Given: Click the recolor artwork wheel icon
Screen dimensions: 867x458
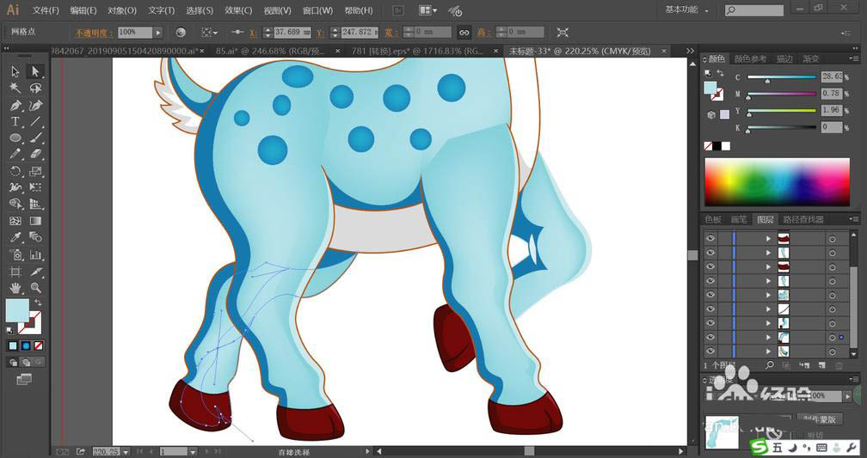Looking at the screenshot, I should [181, 33].
